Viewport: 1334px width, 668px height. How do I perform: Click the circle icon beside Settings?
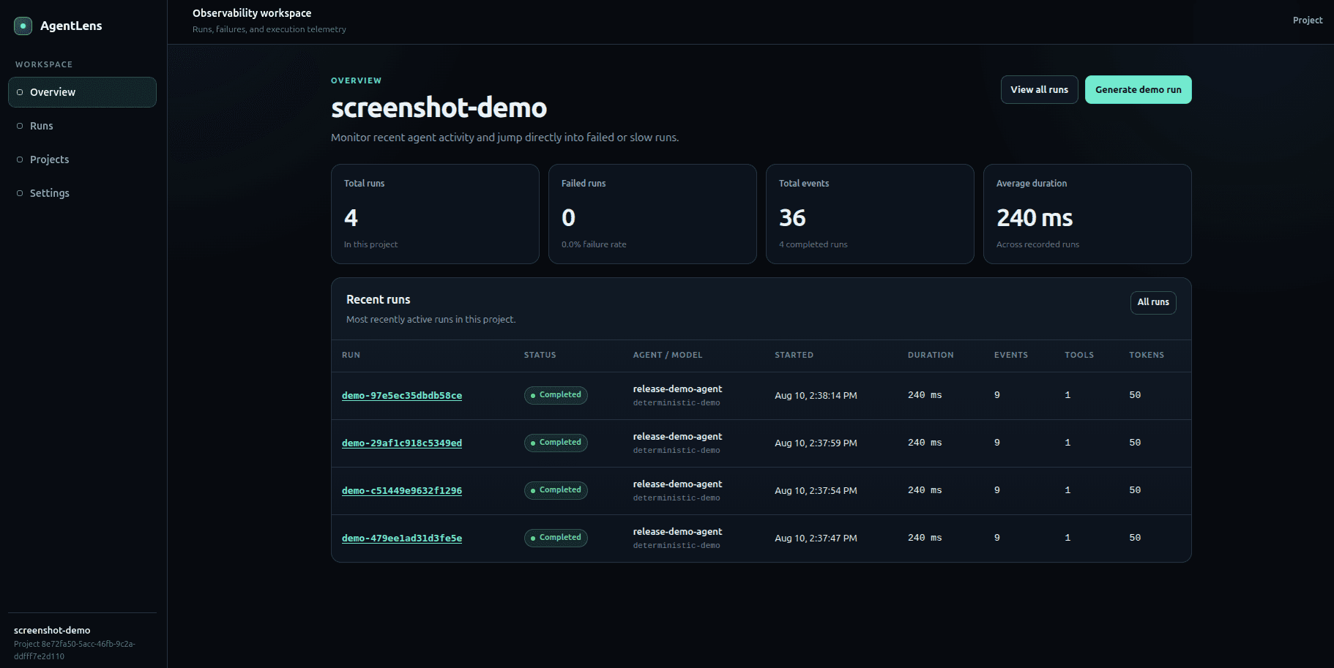click(x=20, y=193)
